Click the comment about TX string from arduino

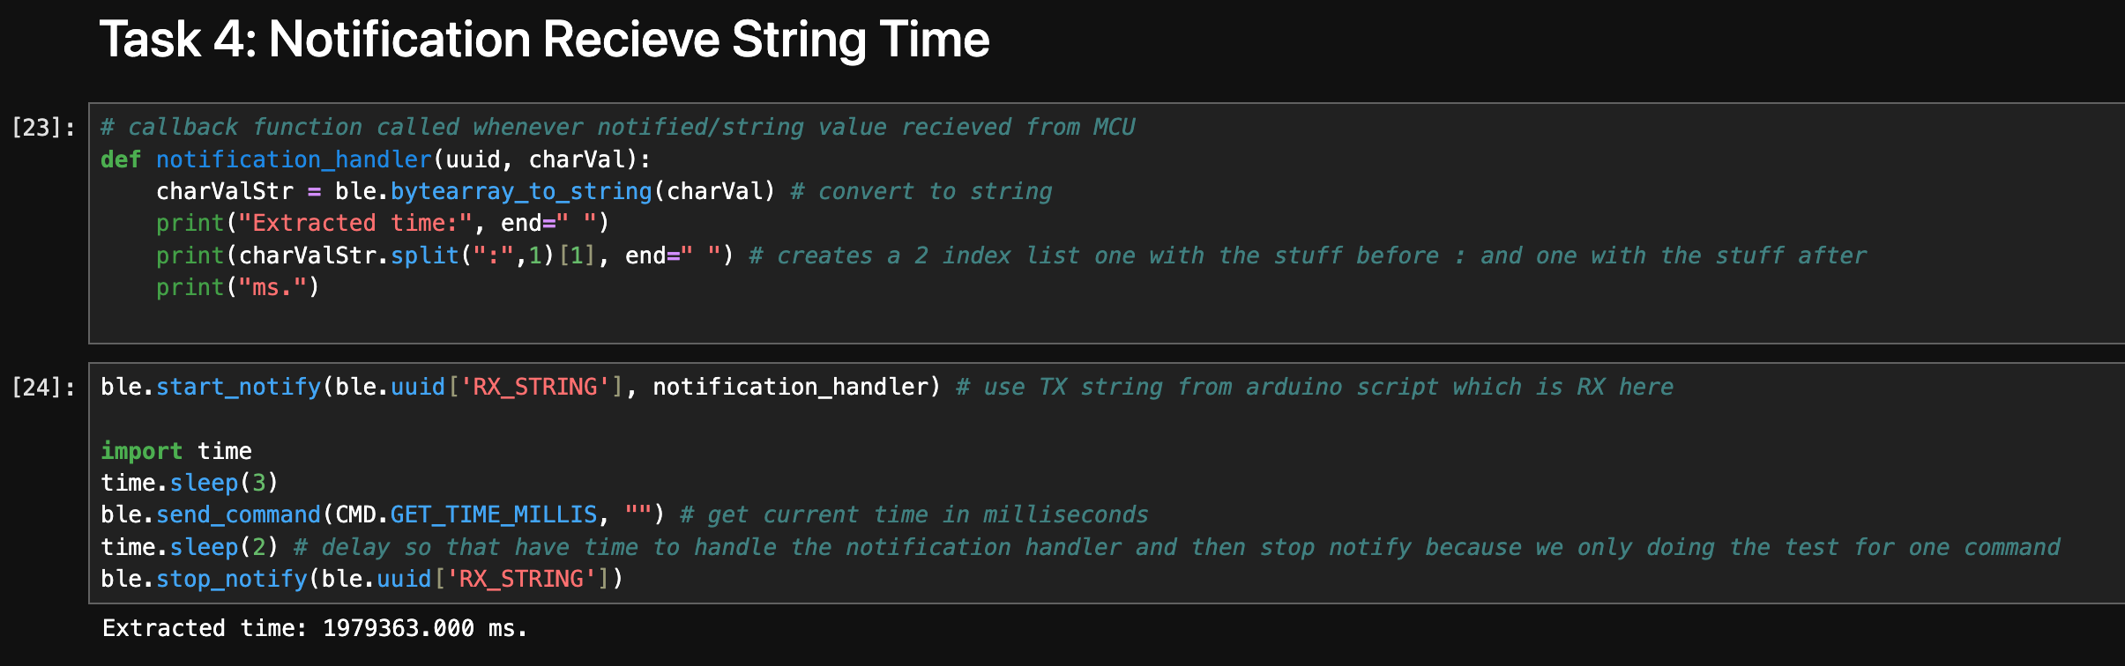pos(1314,388)
